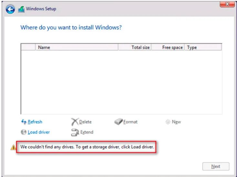
Task: Sort by the Total size column header
Action: (x=135, y=47)
